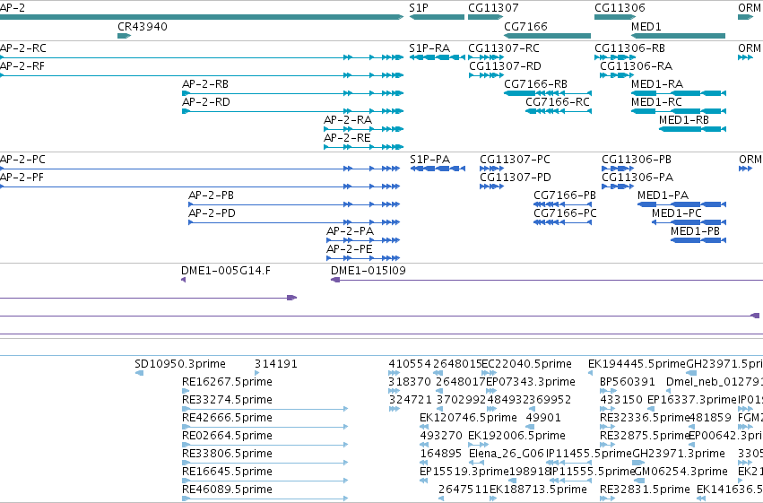Click the DME1-005G14.F feature label

tap(226, 271)
